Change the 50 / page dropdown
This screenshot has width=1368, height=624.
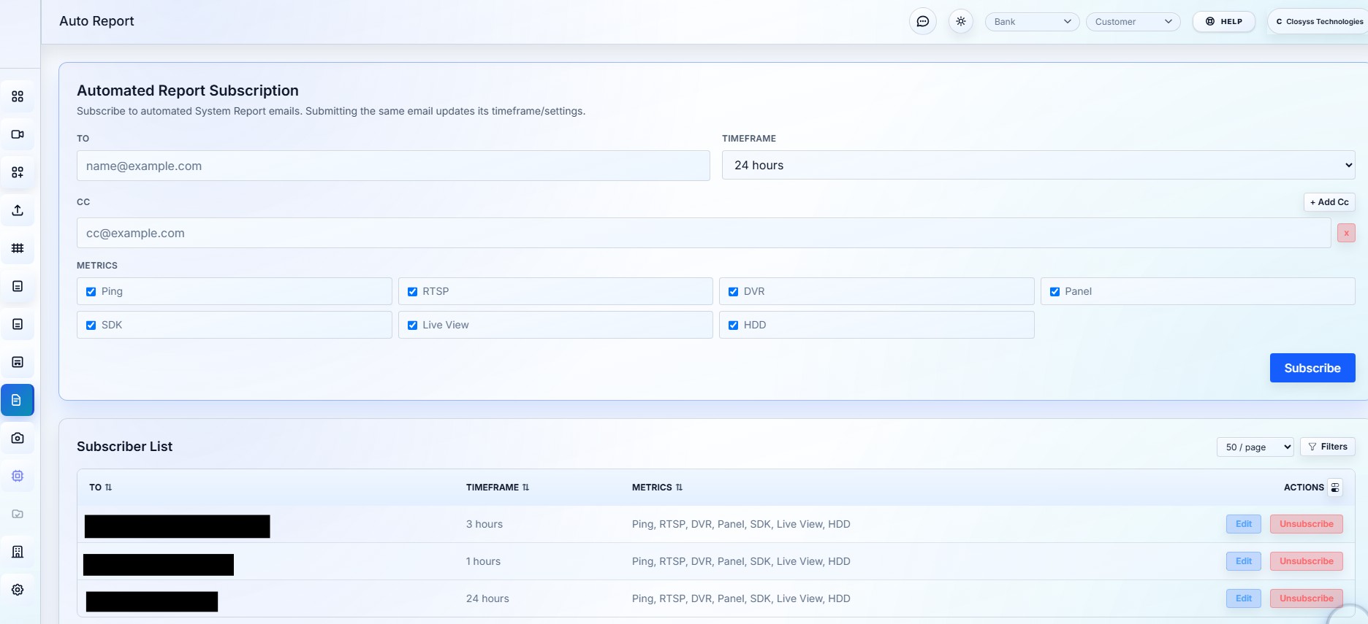(1255, 447)
